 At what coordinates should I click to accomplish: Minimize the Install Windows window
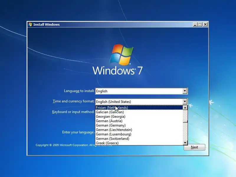click(x=195, y=24)
